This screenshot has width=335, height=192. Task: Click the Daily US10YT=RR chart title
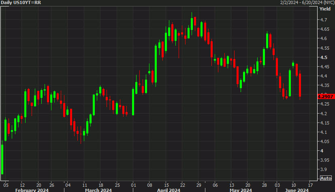point(21,2)
